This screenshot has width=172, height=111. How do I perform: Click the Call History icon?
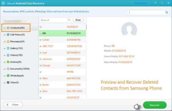click(x=8, y=35)
